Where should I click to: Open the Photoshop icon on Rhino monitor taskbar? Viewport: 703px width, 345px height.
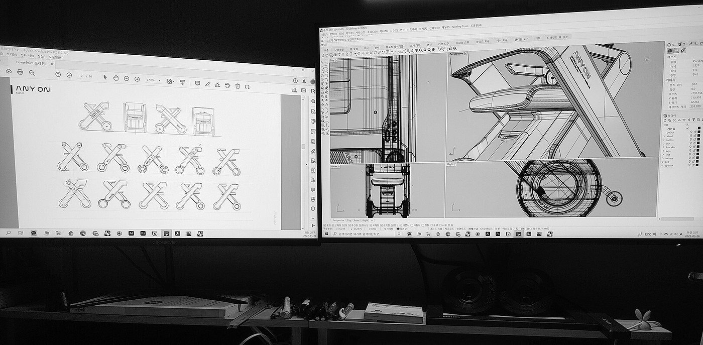[x=498, y=234]
